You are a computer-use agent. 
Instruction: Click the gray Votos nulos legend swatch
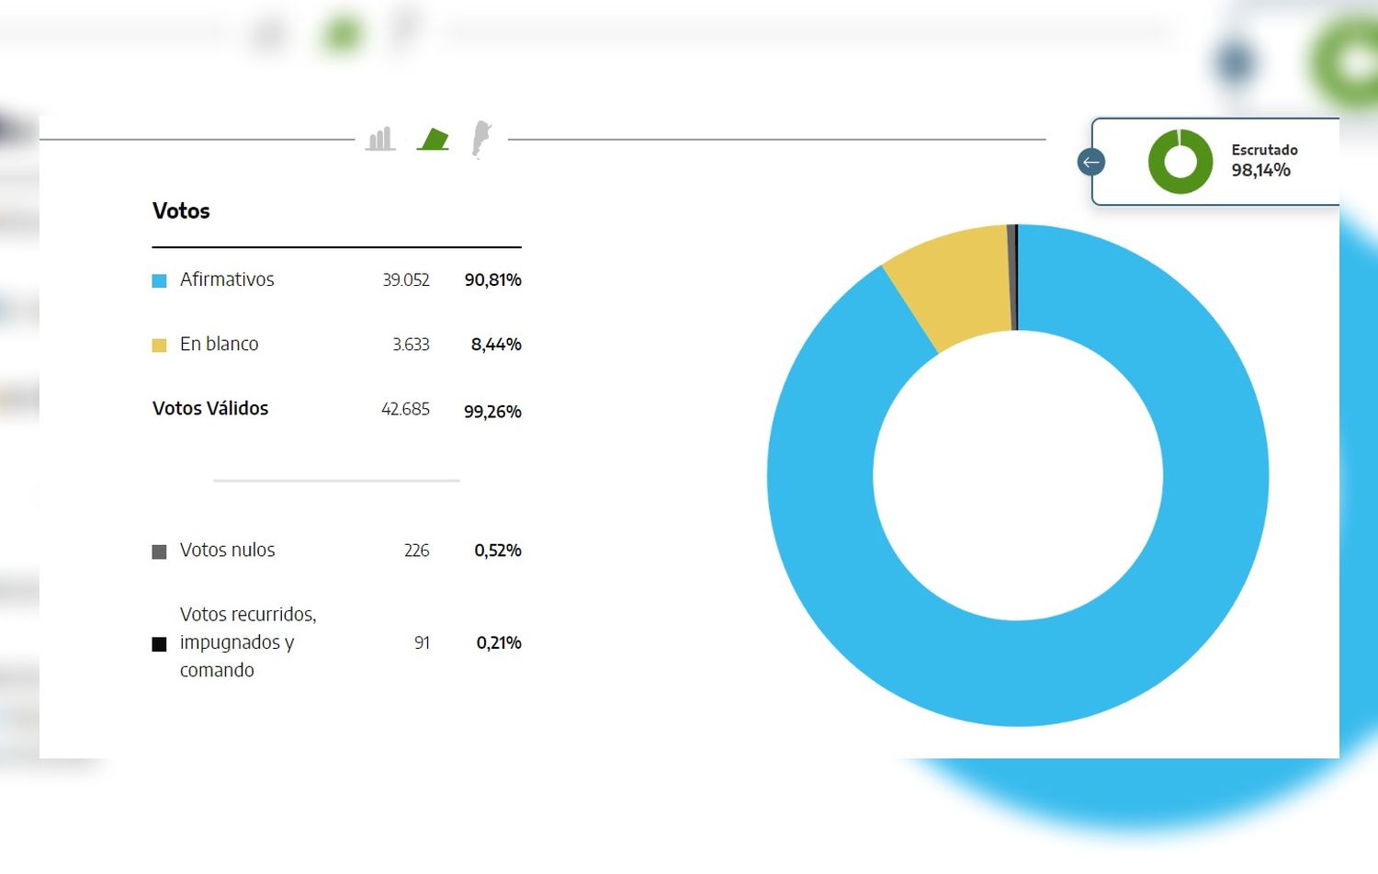(x=159, y=551)
